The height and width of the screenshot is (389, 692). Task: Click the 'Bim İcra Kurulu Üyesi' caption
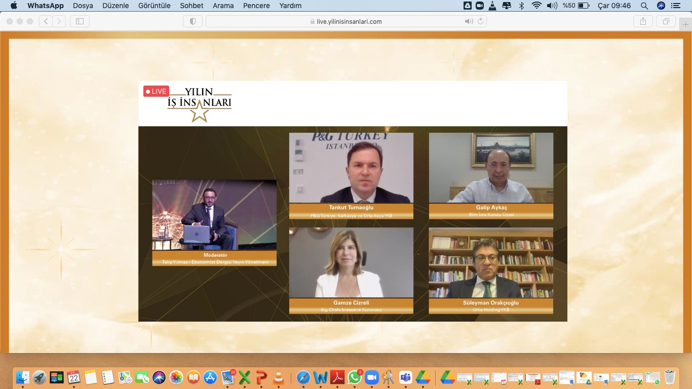click(x=491, y=215)
